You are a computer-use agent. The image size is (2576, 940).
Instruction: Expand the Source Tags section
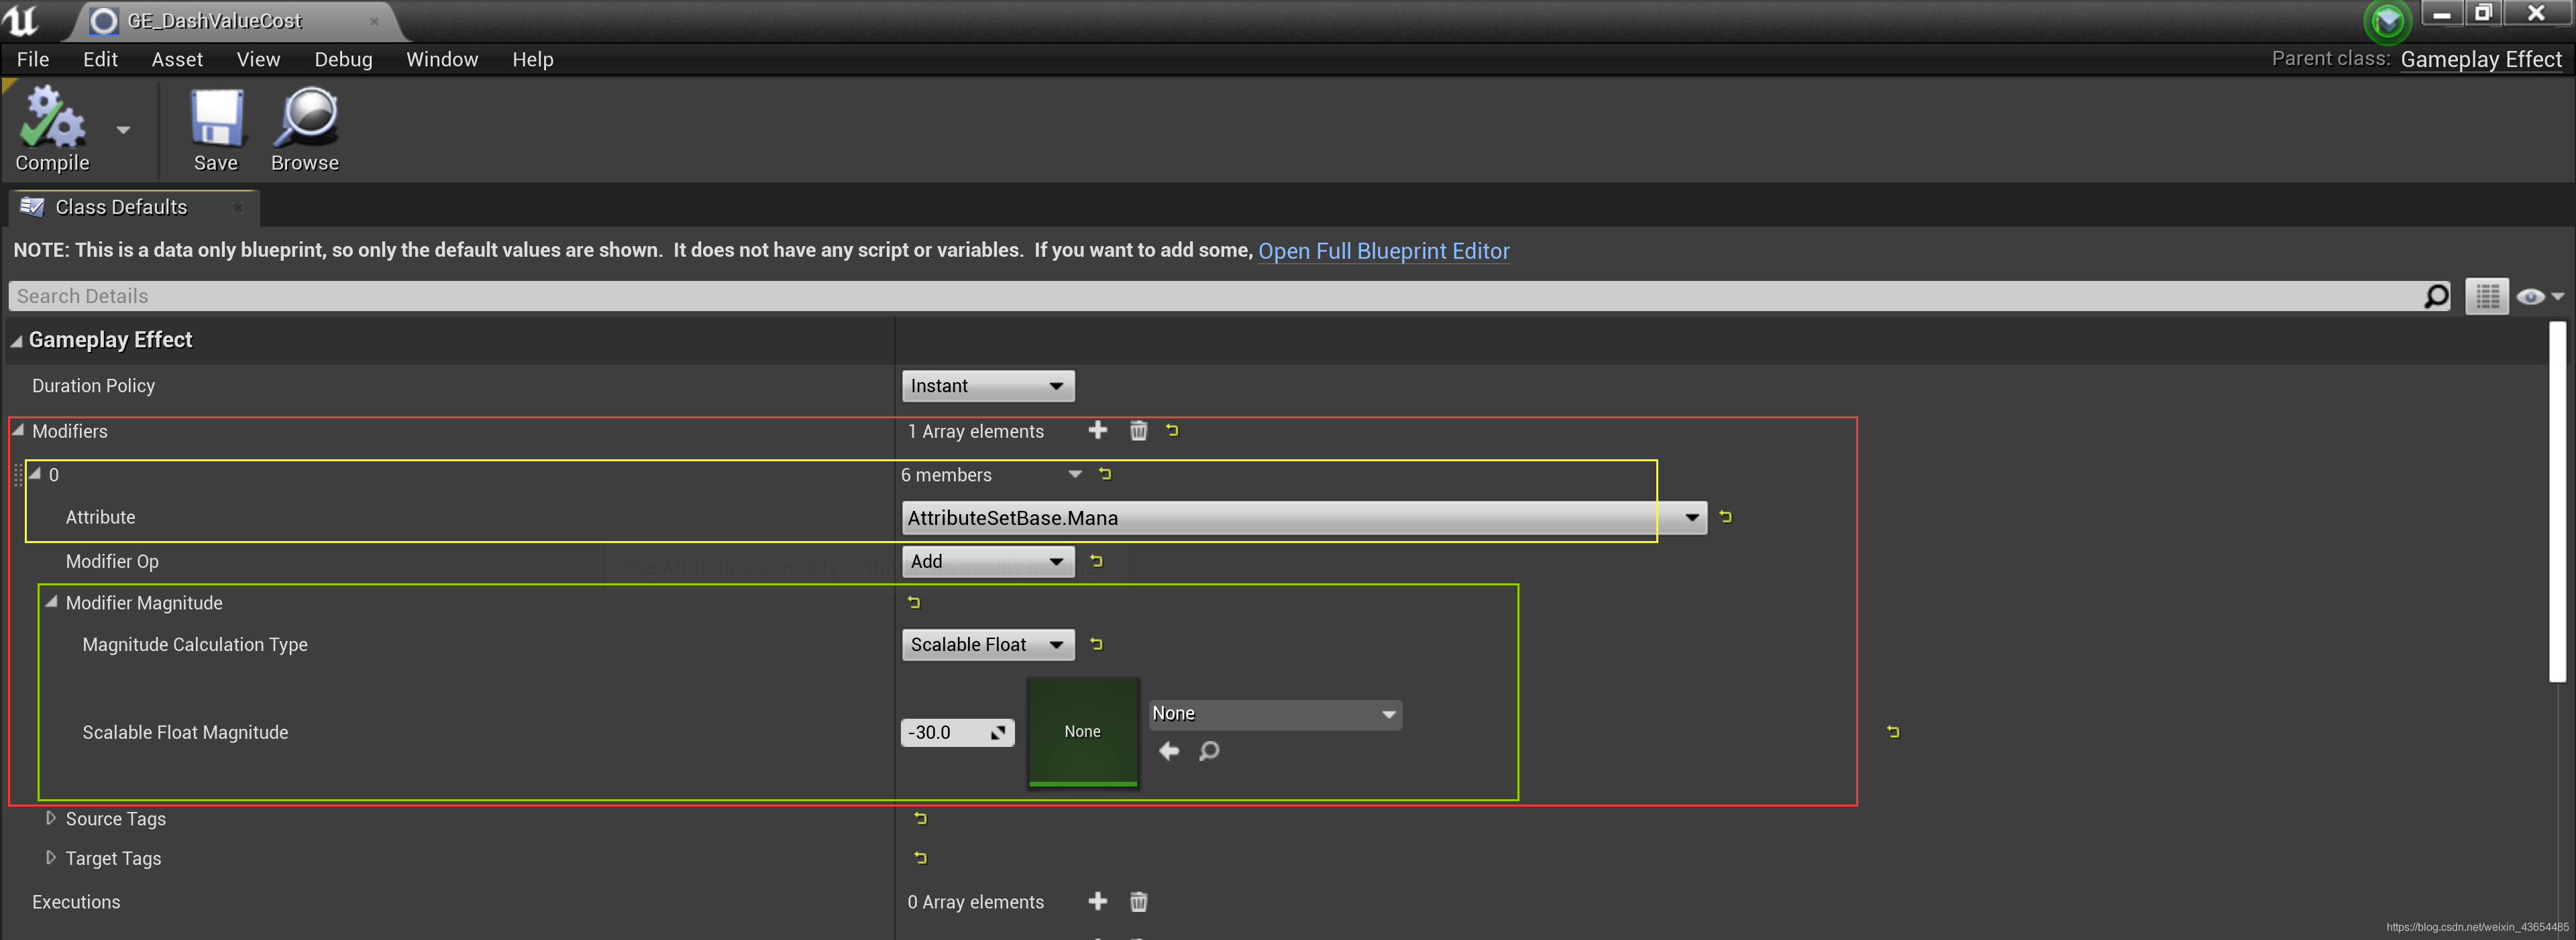50,818
